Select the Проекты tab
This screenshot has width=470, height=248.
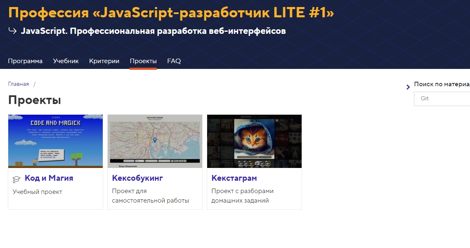(x=143, y=61)
